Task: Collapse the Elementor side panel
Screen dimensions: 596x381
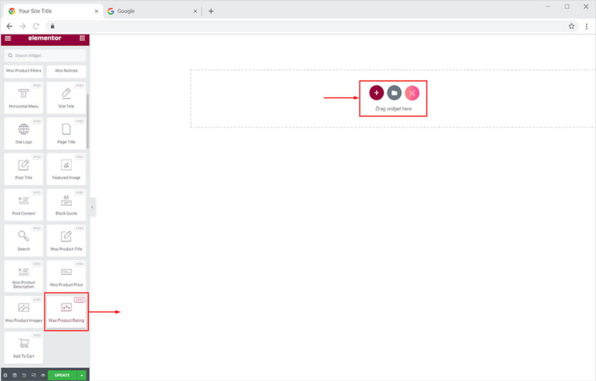Action: [x=92, y=207]
